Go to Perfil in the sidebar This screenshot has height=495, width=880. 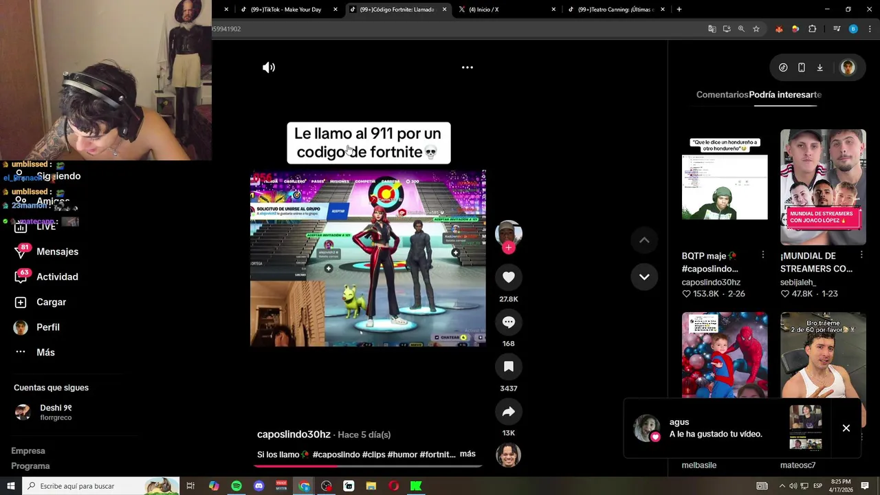47,327
